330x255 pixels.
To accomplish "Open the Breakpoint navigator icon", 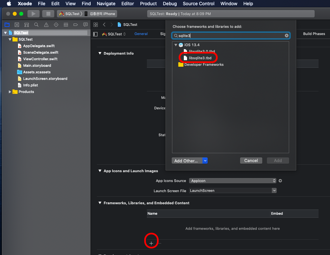I will pyautogui.click(x=76, y=25).
